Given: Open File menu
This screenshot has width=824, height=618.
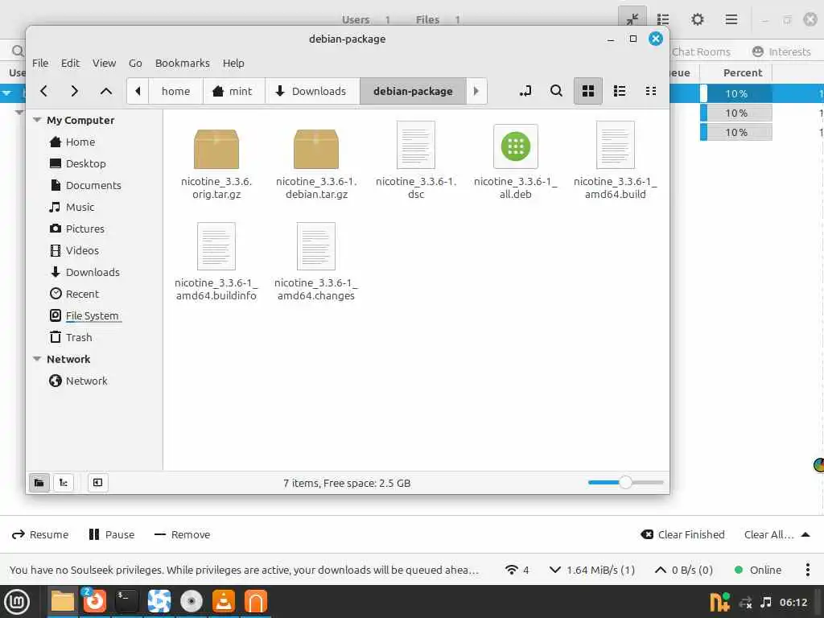Looking at the screenshot, I should (40, 63).
